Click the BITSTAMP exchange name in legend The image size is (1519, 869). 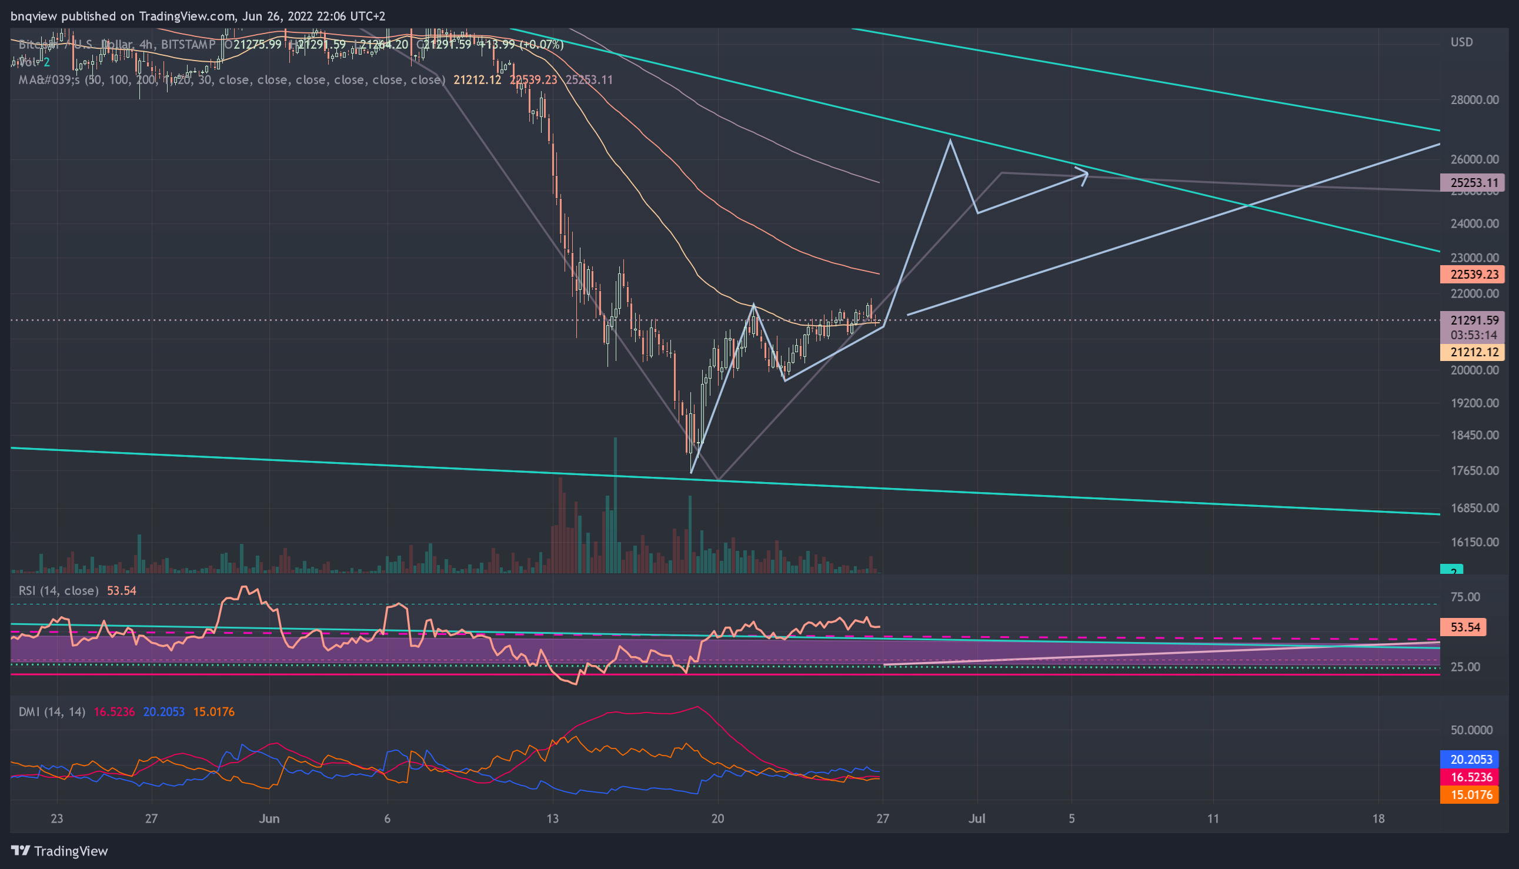click(188, 44)
